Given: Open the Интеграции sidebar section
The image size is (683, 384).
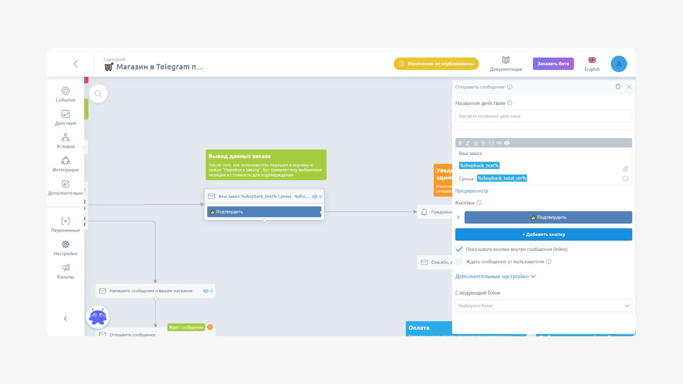Looking at the screenshot, I should [x=65, y=164].
